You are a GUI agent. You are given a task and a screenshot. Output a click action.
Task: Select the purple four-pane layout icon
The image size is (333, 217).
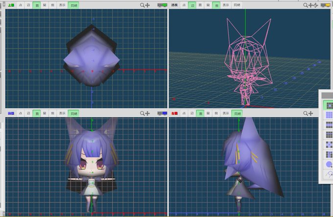tap(329, 115)
